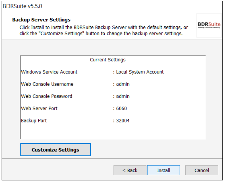
Task: Click the Web Server Port label
Action: [39, 108]
